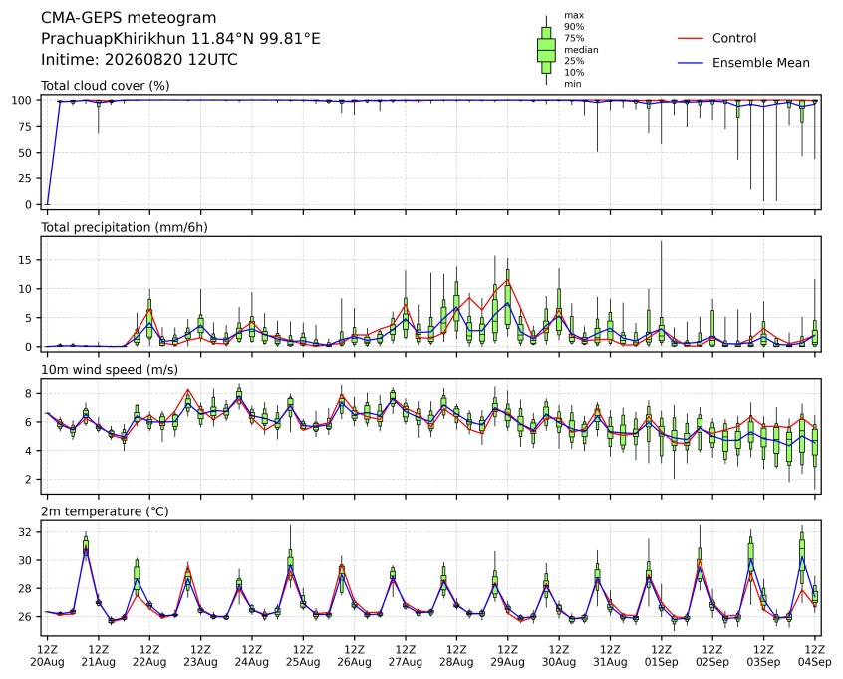This screenshot has height=679, width=843.
Task: Click the Total cloud cover panel title
Action: 106,86
